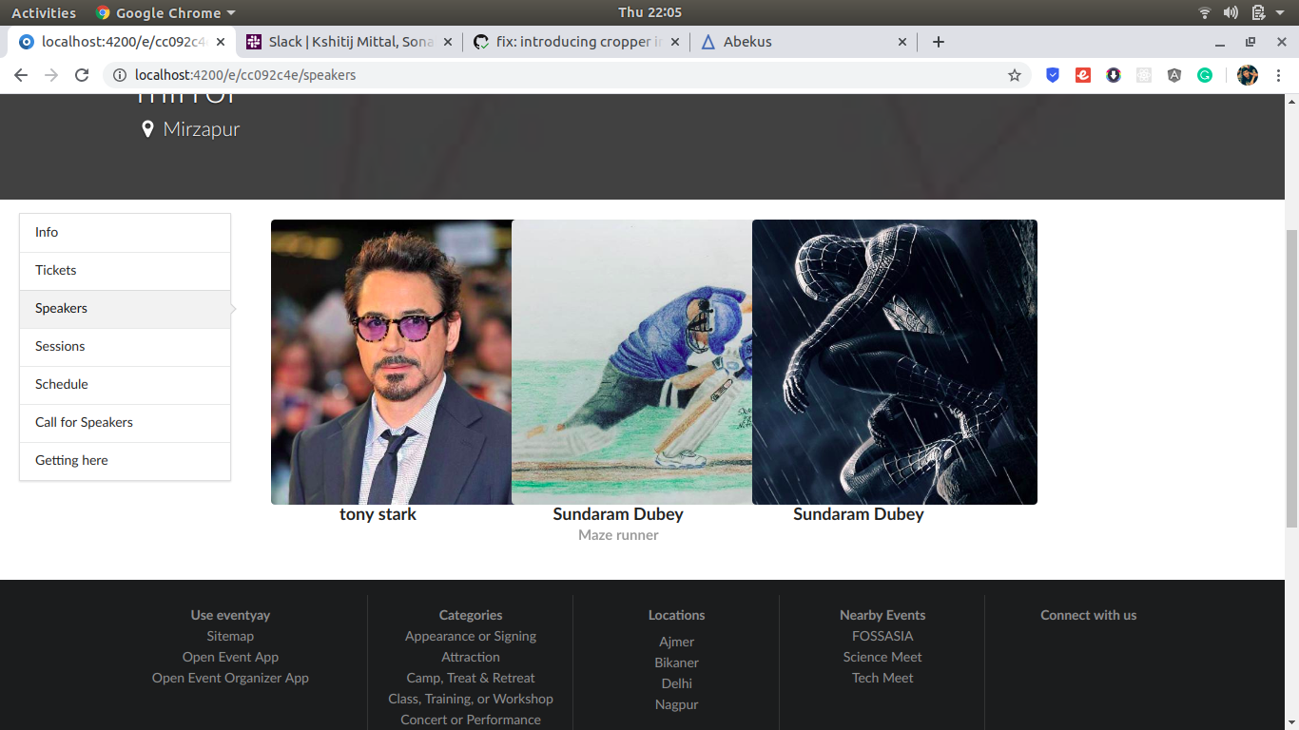Open the volume indicator in top bar
The height and width of the screenshot is (730, 1299).
1231,12
